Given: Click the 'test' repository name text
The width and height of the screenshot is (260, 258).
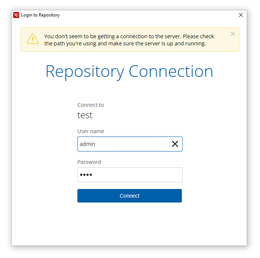Looking at the screenshot, I should click(85, 115).
